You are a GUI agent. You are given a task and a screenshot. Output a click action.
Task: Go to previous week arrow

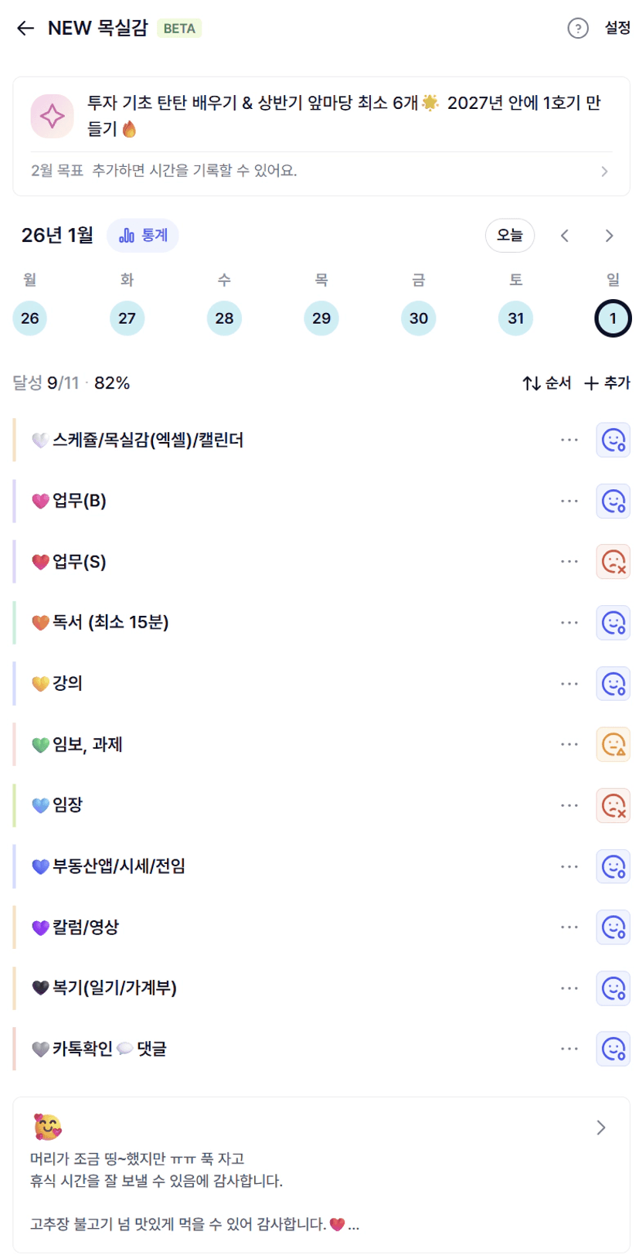565,236
